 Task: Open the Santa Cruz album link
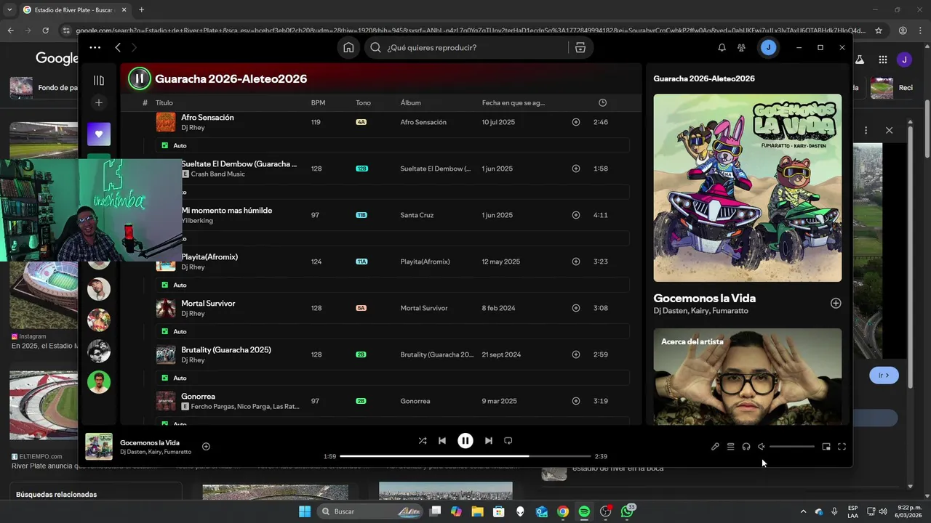click(x=417, y=215)
